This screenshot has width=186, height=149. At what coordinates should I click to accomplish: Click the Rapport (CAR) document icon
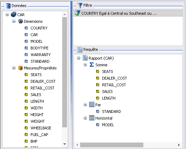(85, 58)
